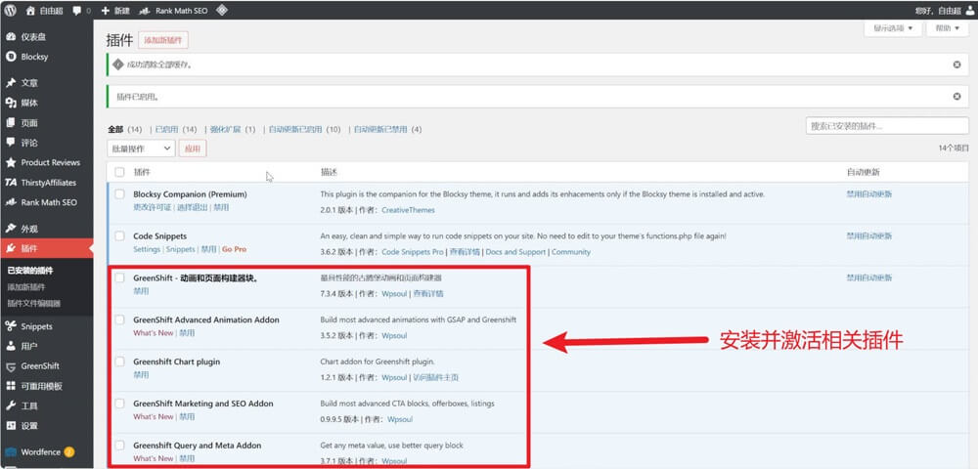Open 插件文件编辑器 submenu item
Image resolution: width=978 pixels, height=469 pixels.
point(34,303)
